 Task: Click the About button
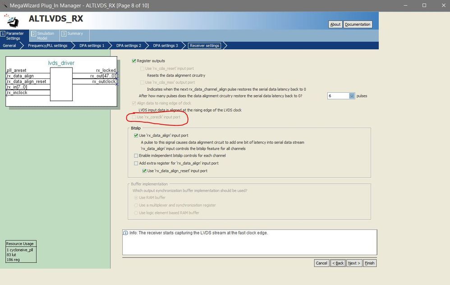pyautogui.click(x=335, y=24)
